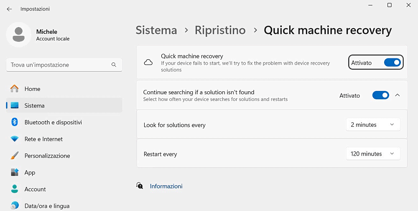Image resolution: width=418 pixels, height=211 pixels.
Task: Navigate to Ripristino in the breadcrumb
Action: 220,30
